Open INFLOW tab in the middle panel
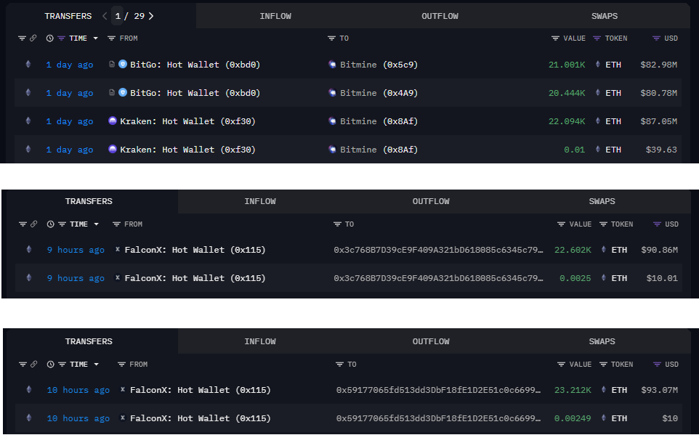 point(260,201)
